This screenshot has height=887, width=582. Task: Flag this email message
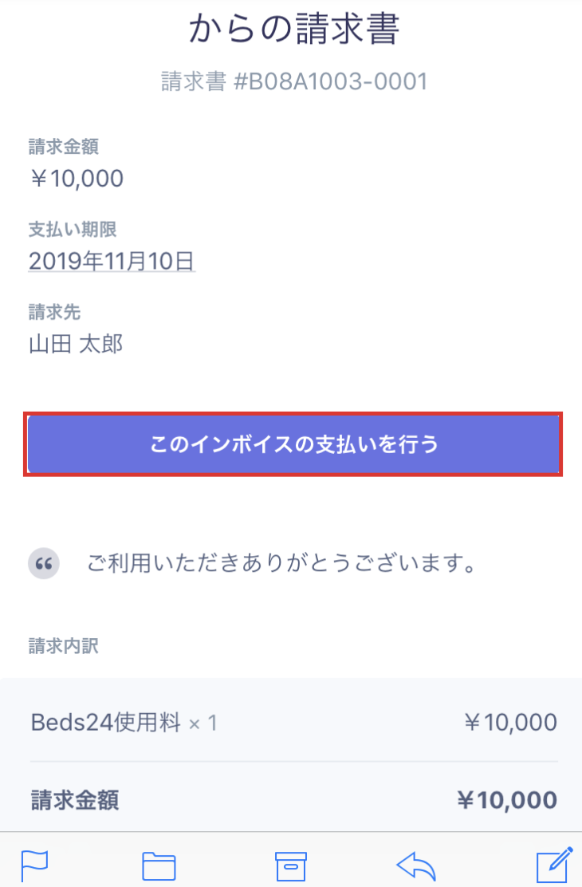(34, 865)
